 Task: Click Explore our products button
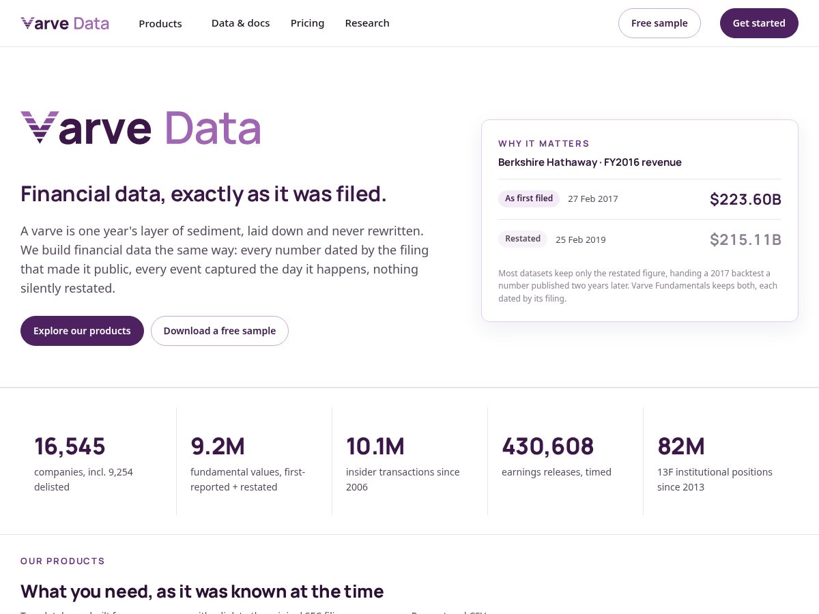(82, 331)
